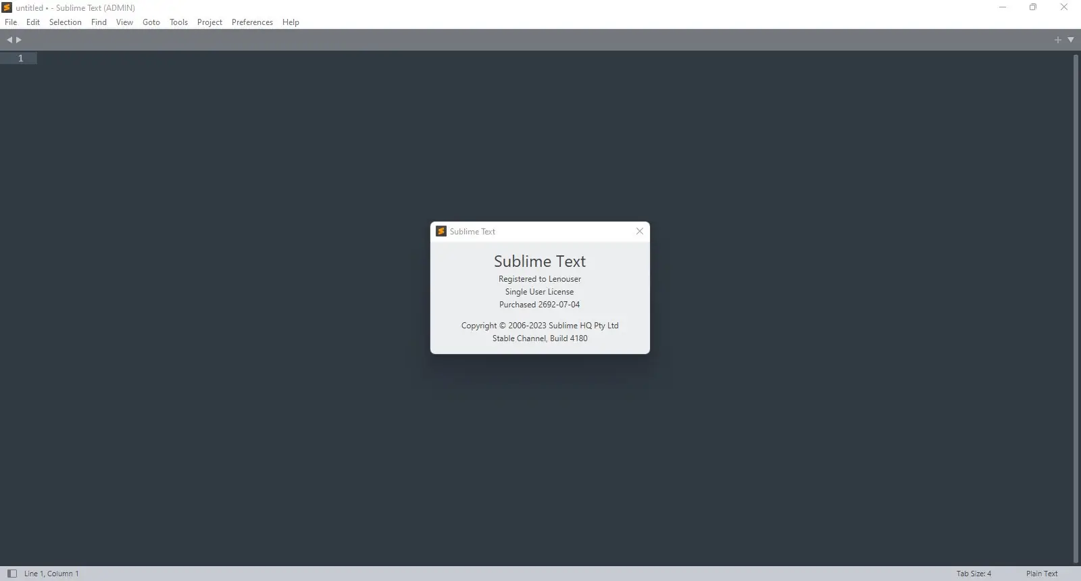Open the Tools menu
The width and height of the screenshot is (1081, 581).
(178, 22)
